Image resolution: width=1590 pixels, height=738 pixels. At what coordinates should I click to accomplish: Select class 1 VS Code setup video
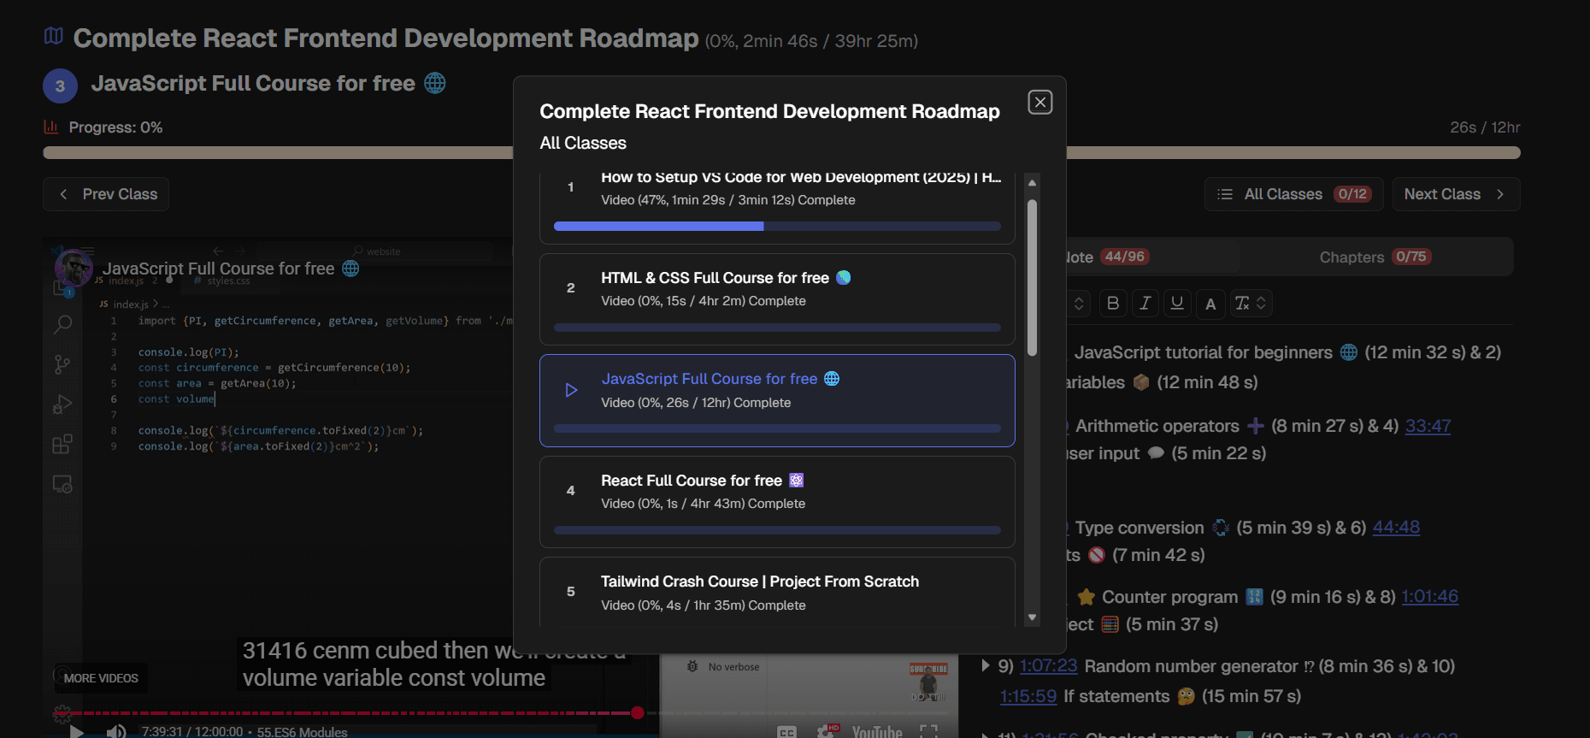pos(777,208)
